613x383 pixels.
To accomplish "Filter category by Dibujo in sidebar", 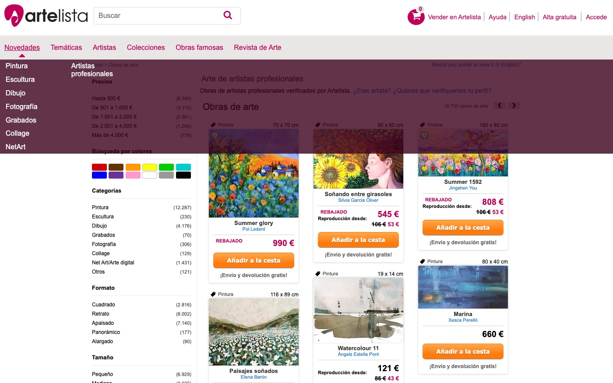I will click(99, 226).
